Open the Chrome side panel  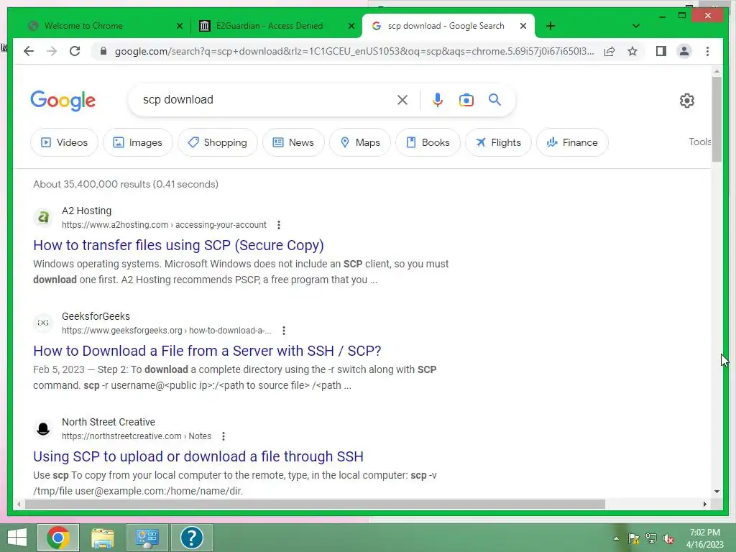coord(661,51)
